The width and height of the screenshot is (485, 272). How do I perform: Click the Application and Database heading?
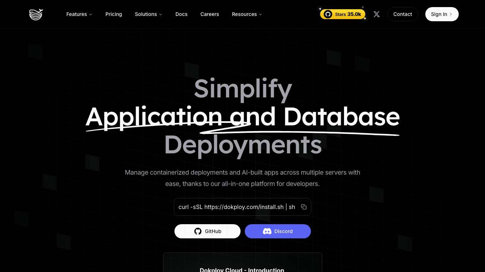point(243,117)
